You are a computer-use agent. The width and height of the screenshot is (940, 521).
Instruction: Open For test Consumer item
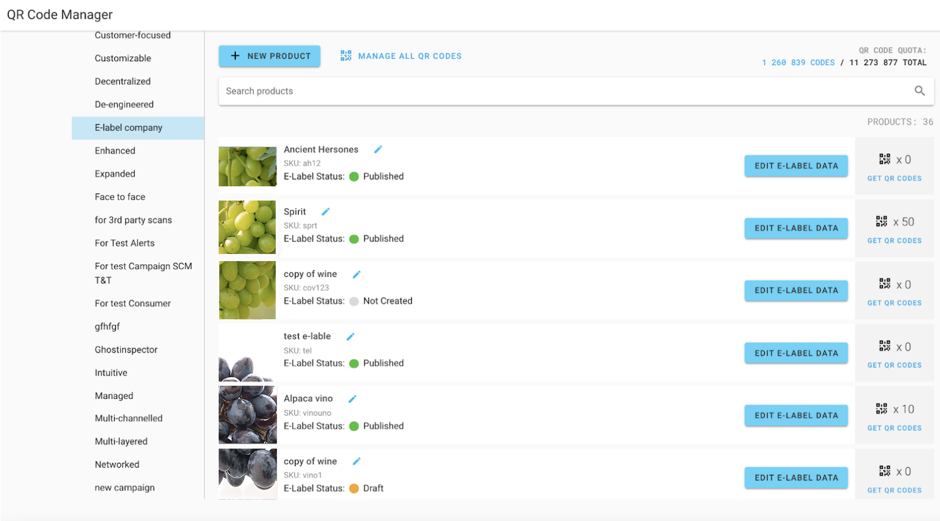point(133,303)
